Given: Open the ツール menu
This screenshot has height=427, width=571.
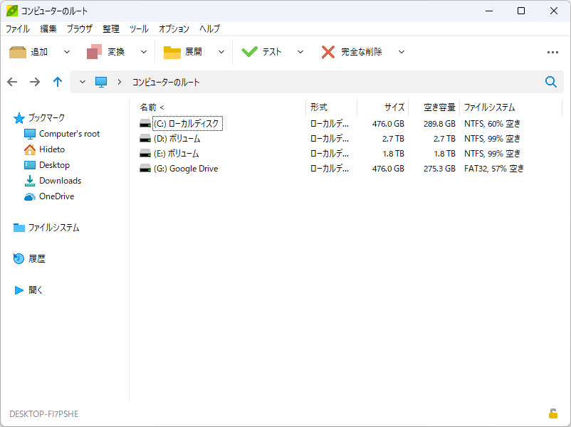Looking at the screenshot, I should 138,28.
